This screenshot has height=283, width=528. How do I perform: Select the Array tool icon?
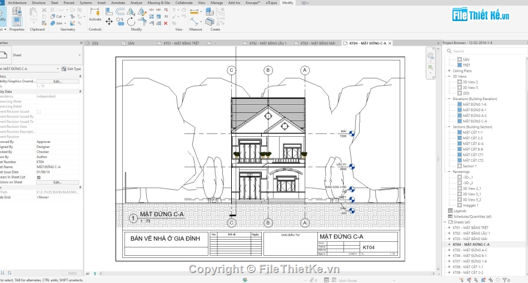(152, 17)
